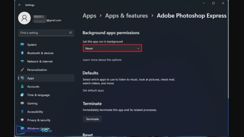Select the Network & internet icon
The height and width of the screenshot is (137, 244).
pos(22,61)
